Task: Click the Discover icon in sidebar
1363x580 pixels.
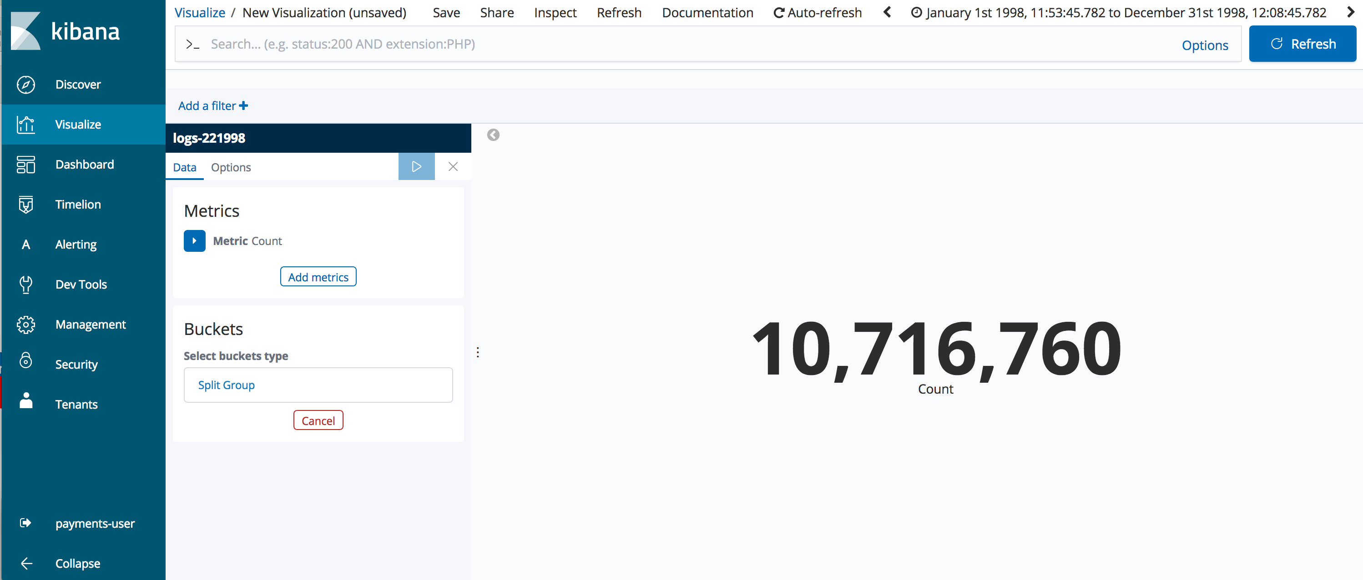Action: pos(25,84)
